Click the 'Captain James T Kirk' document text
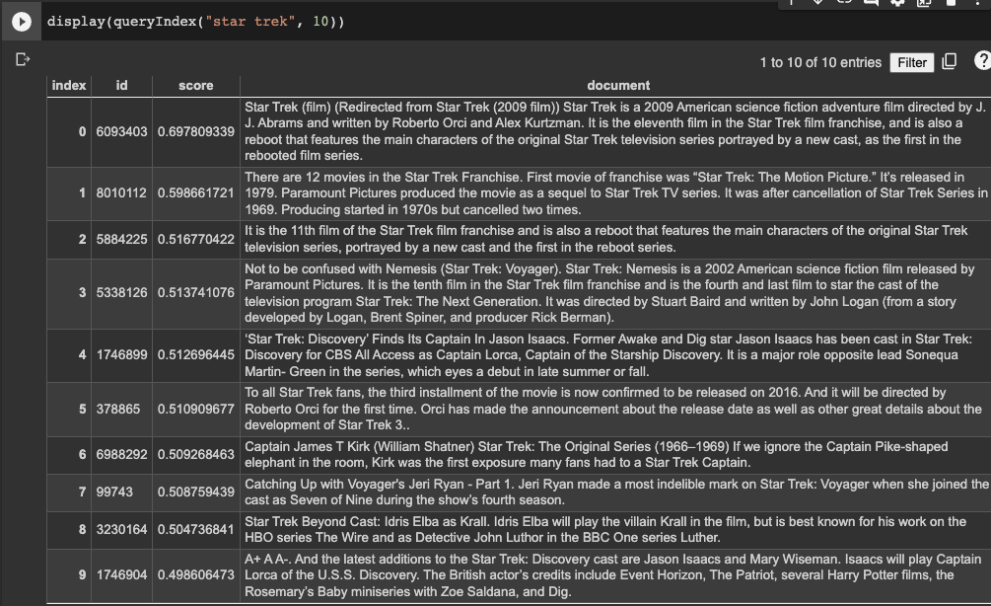This screenshot has width=991, height=606. tap(615, 454)
